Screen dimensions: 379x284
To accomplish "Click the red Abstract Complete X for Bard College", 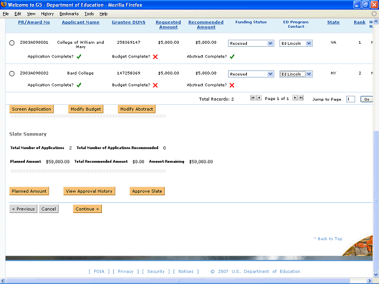I will [232, 85].
